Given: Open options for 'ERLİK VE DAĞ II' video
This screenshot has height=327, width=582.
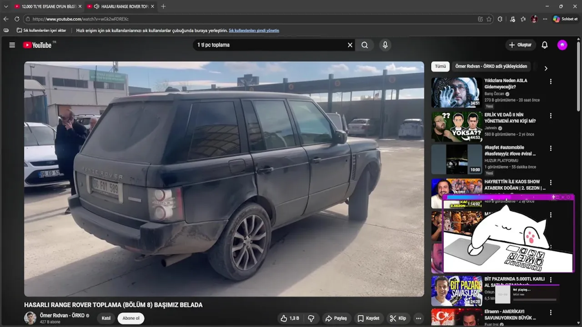Looking at the screenshot, I should coord(551,116).
